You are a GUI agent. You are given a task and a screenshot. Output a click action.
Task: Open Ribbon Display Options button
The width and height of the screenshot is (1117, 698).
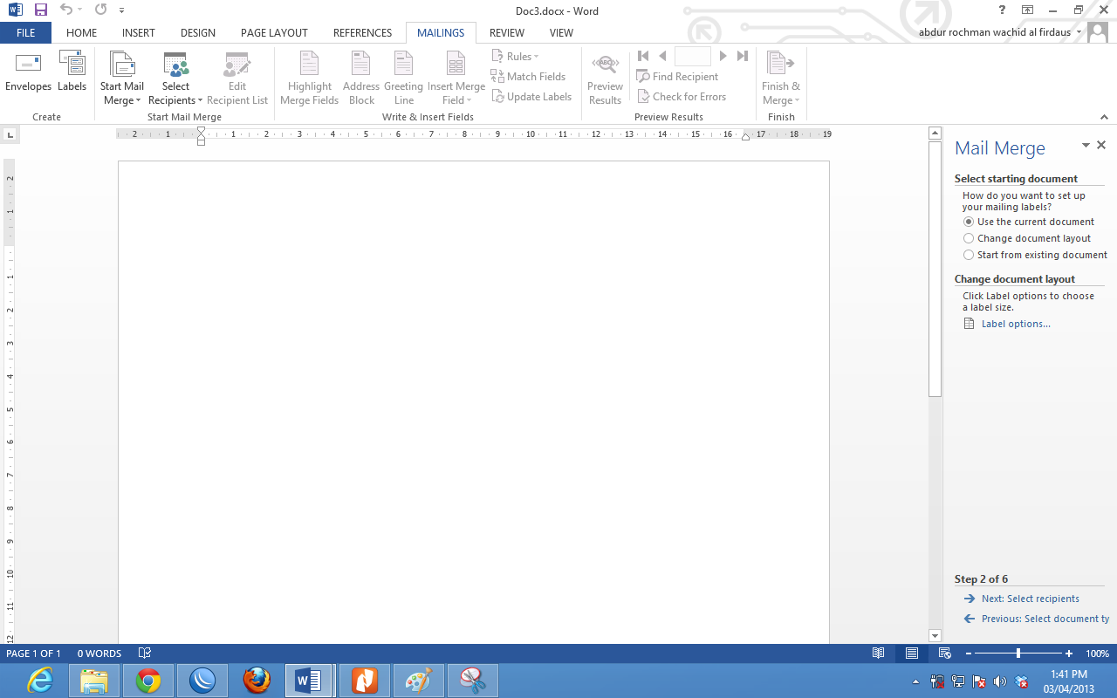[x=1028, y=10]
